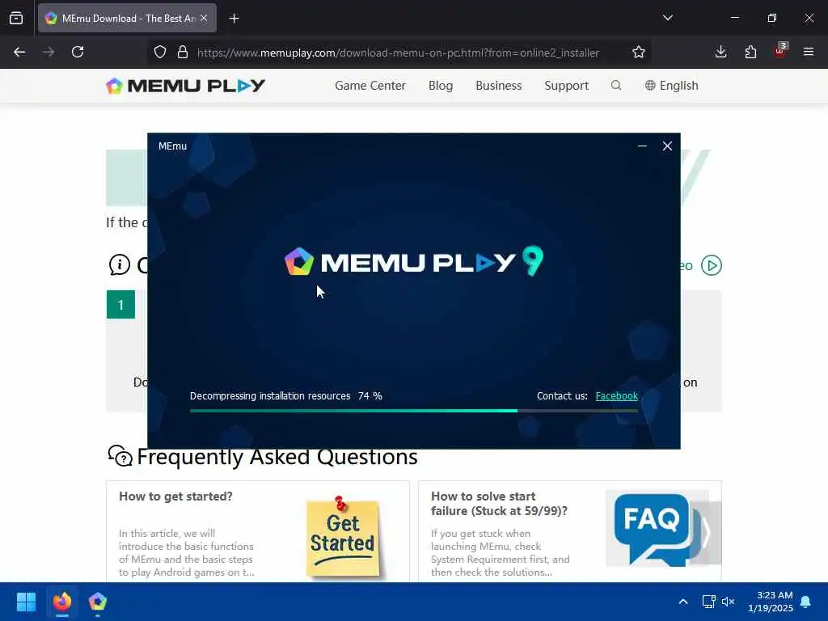Click the video play circle icon

[x=712, y=265]
